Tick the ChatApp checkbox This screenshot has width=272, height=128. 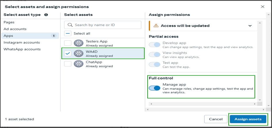pos(68,64)
